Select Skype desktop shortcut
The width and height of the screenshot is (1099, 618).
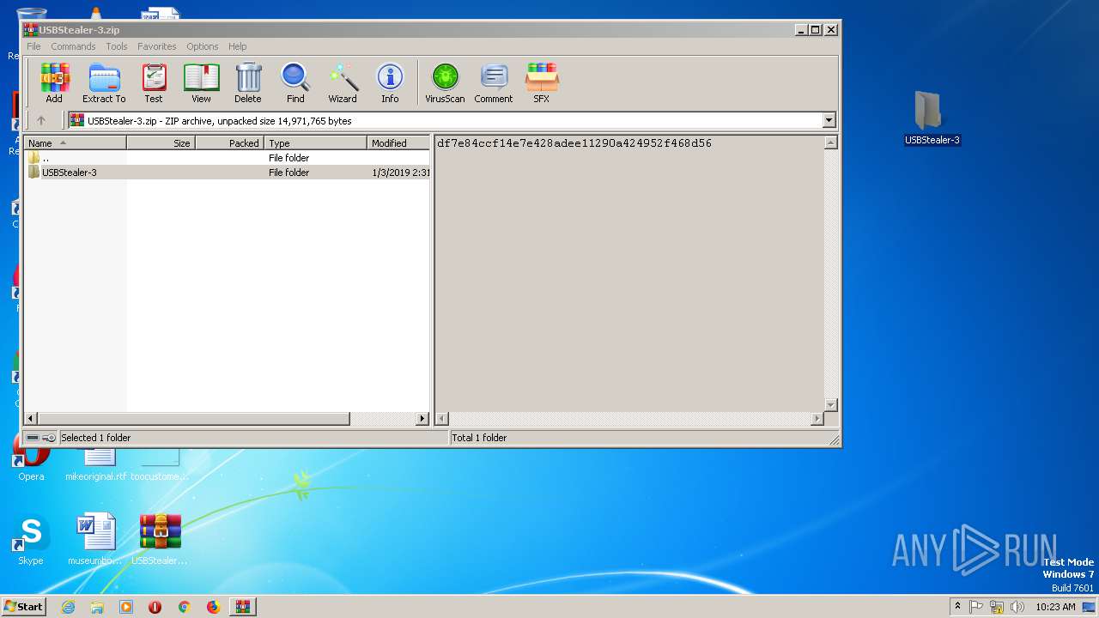pyautogui.click(x=31, y=541)
